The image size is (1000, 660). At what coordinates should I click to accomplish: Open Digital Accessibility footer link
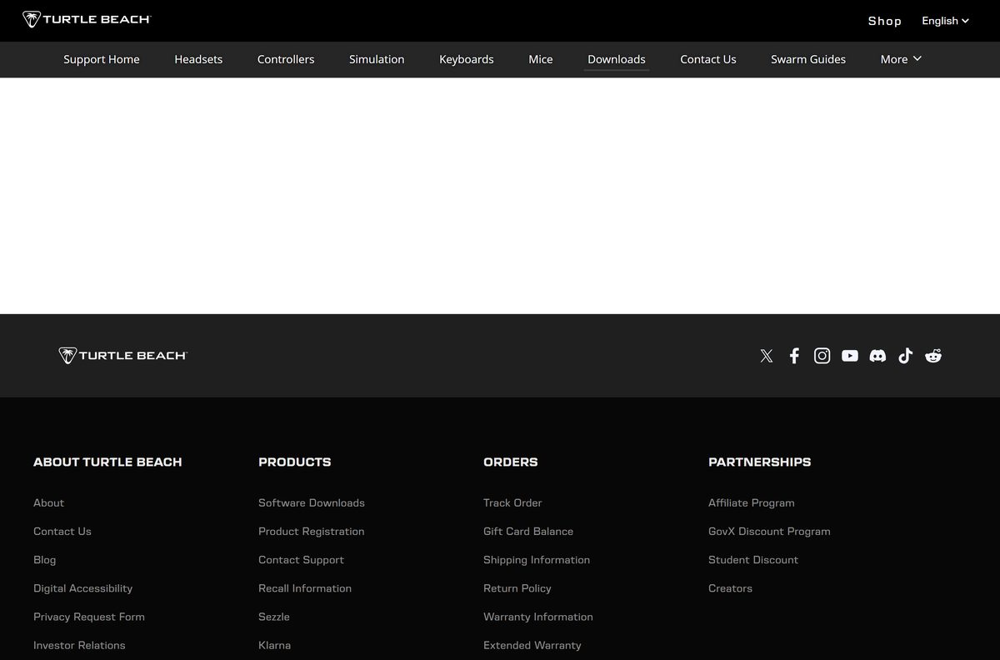tap(83, 588)
